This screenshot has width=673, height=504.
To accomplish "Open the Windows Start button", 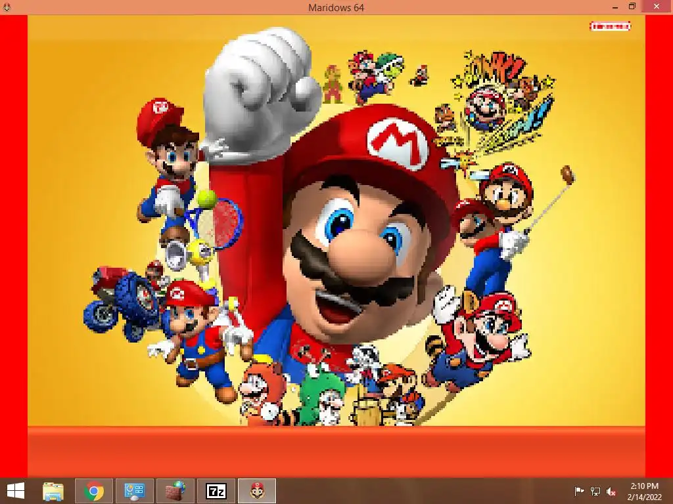I will pos(16,491).
